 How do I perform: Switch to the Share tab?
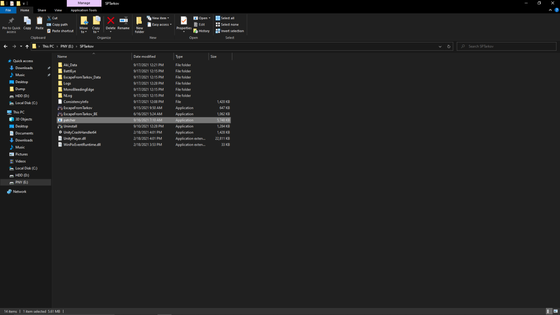[42, 10]
